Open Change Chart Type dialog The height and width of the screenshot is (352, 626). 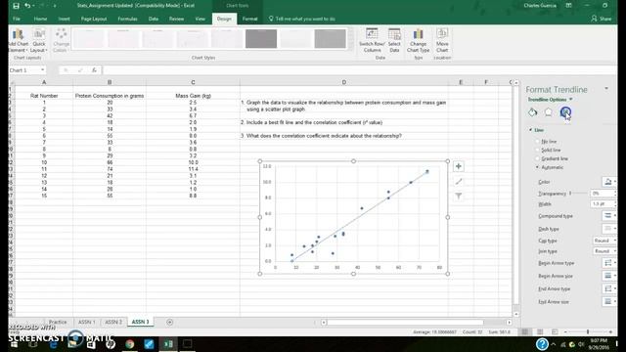click(418, 40)
